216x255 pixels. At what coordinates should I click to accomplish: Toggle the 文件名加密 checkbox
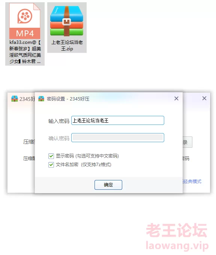[51, 165]
